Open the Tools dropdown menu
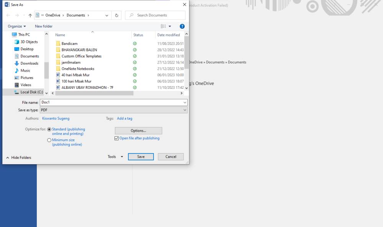Image resolution: width=383 pixels, height=227 pixels. coord(115,157)
